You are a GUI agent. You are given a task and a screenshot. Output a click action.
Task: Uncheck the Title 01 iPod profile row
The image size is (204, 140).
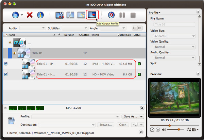click(6, 64)
